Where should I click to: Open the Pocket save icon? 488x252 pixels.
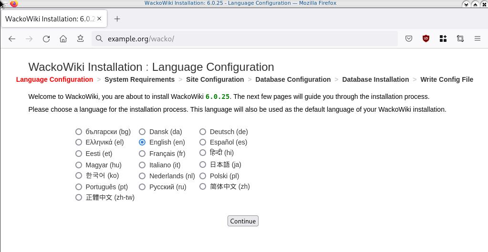click(x=409, y=39)
